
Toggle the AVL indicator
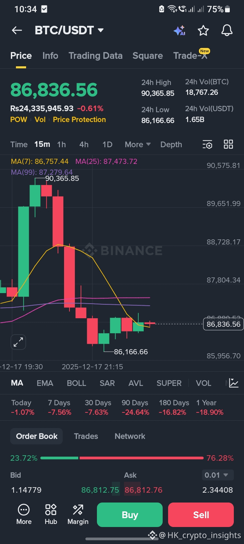[136, 383]
